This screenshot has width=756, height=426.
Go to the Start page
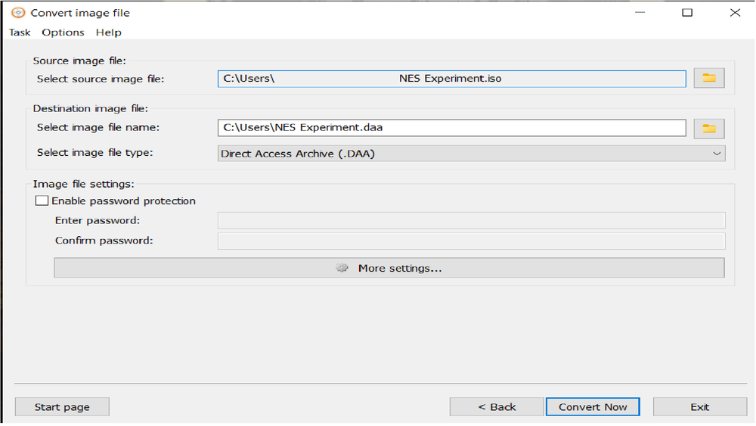(62, 406)
